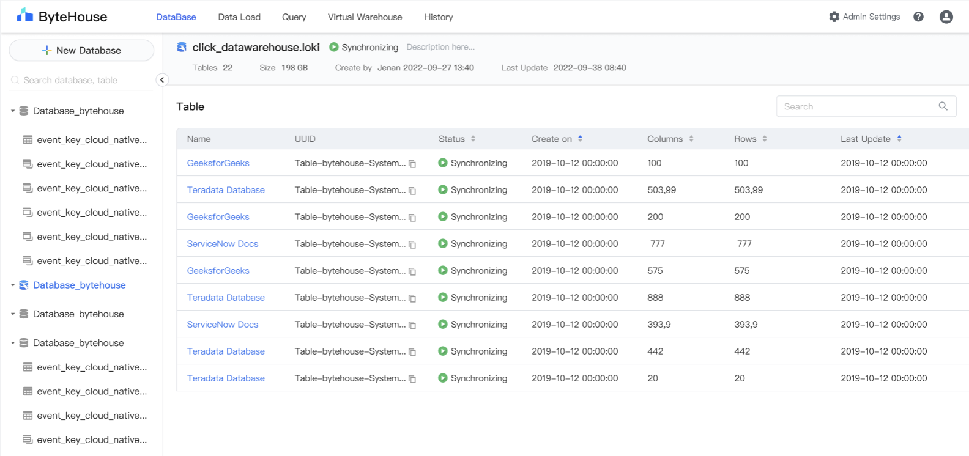The image size is (969, 456).
Task: Sort table by Create on column
Action: (580, 139)
